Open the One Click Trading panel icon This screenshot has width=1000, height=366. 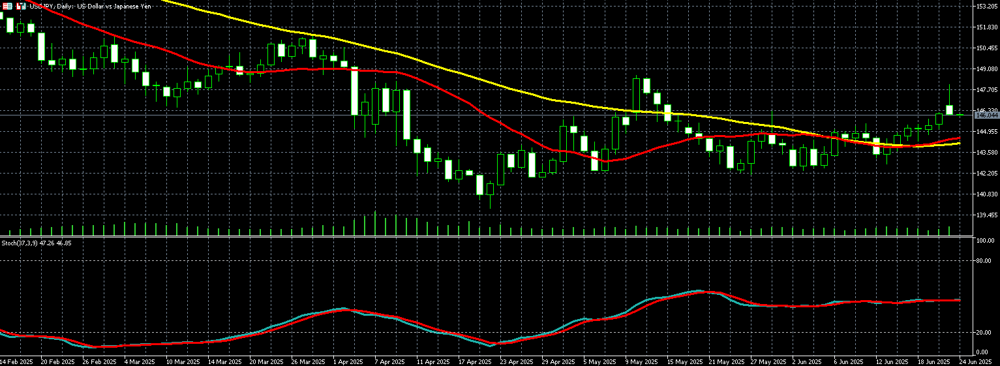point(8,6)
